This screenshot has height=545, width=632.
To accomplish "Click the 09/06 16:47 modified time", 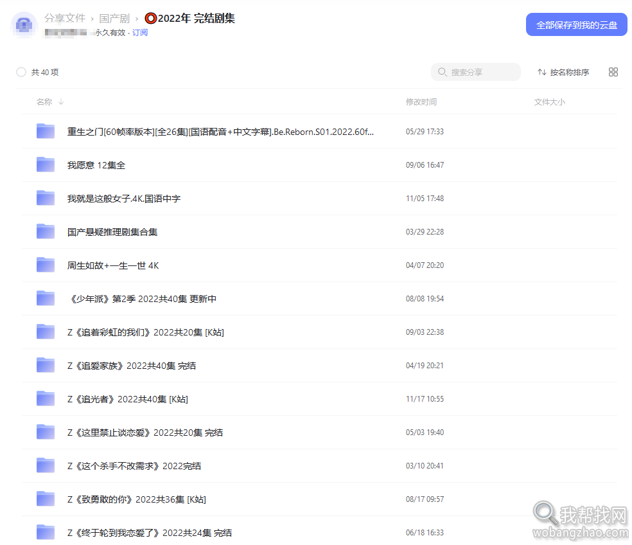I will [x=425, y=165].
